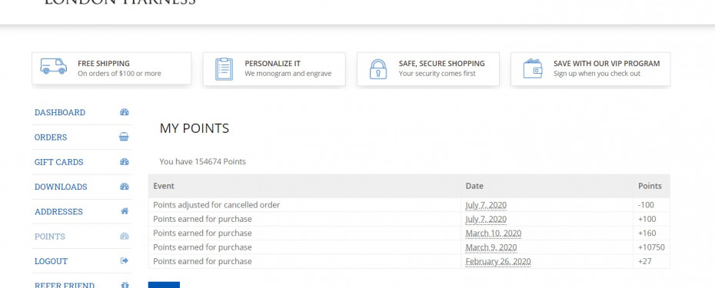Click the secure shopping padlock icon
The image size is (715, 288).
coord(378,69)
